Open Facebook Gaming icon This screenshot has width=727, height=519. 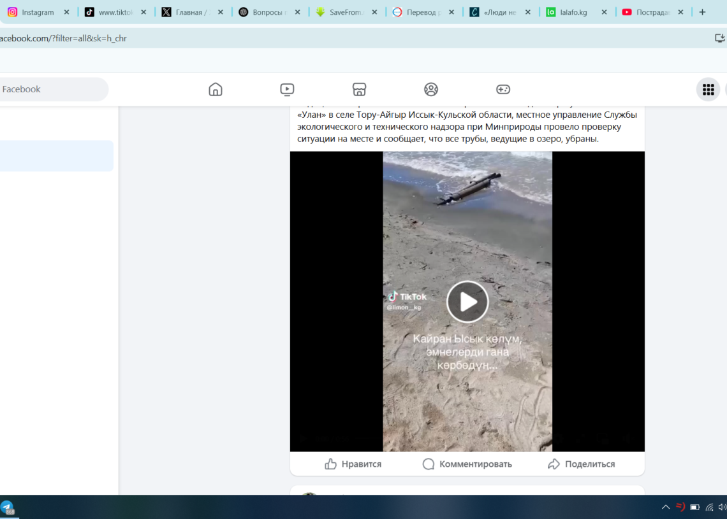[503, 89]
